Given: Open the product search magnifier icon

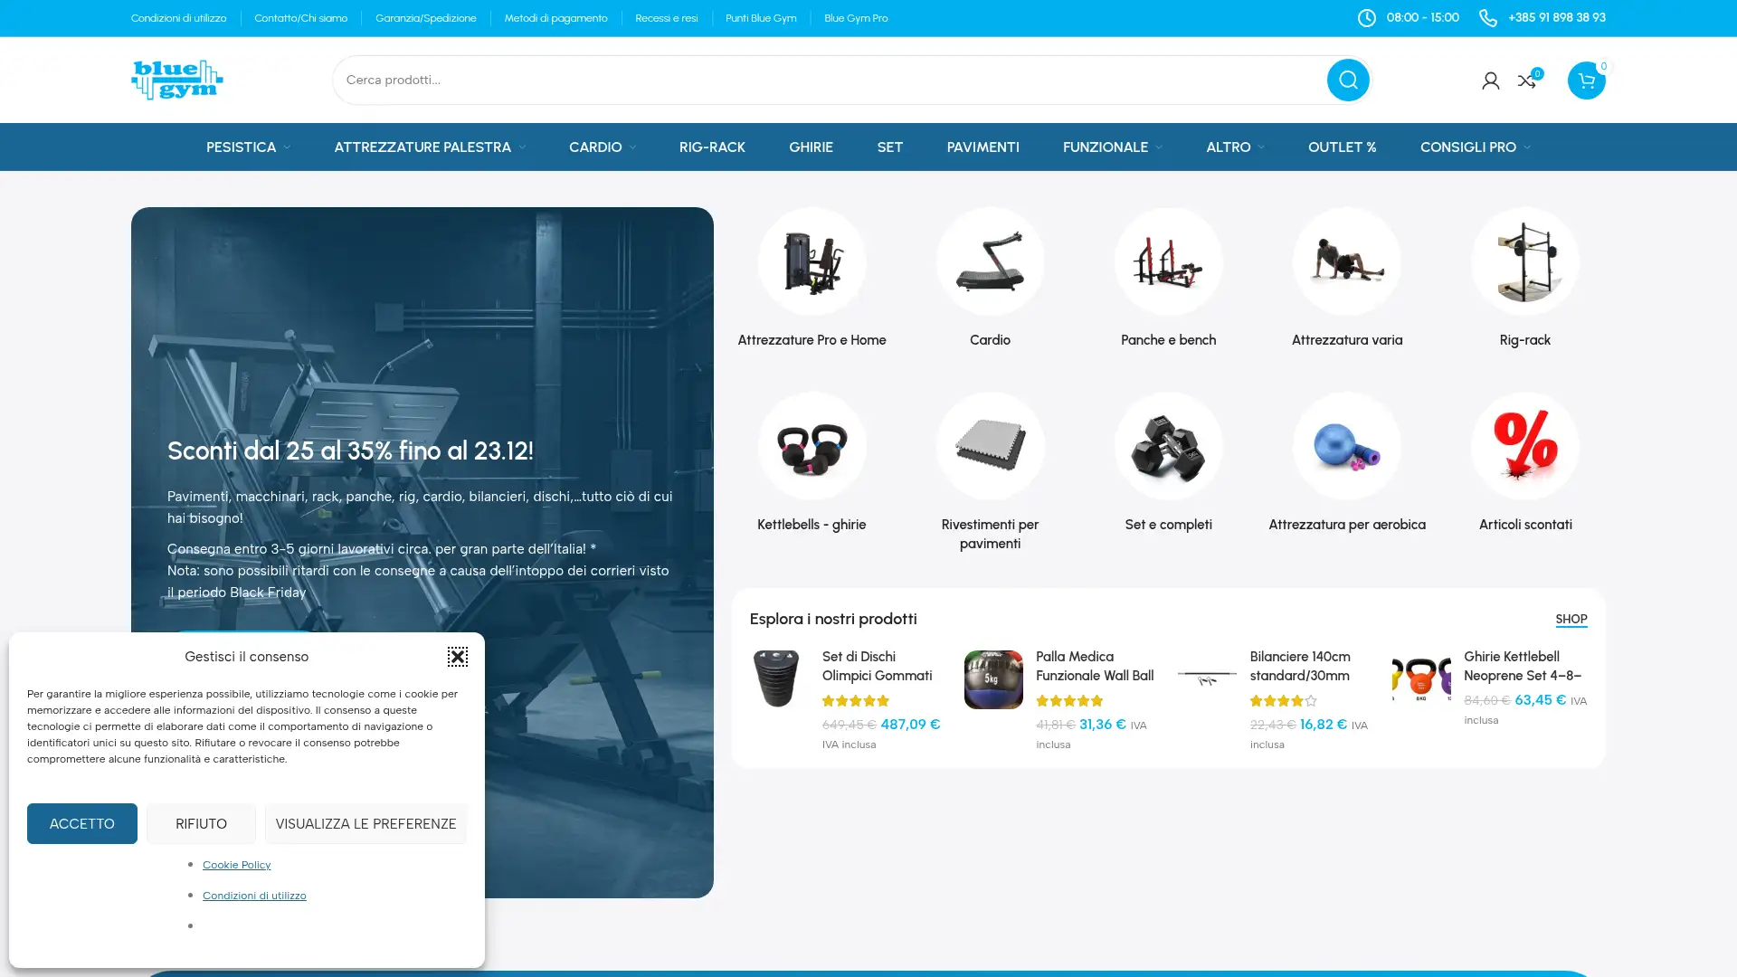Looking at the screenshot, I should (1347, 80).
